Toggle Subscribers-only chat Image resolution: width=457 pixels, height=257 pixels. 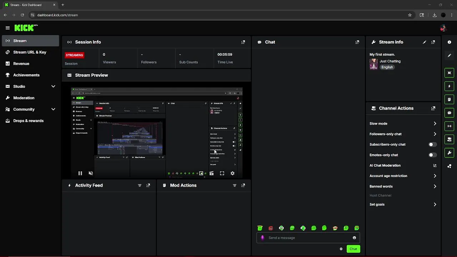coord(432,145)
